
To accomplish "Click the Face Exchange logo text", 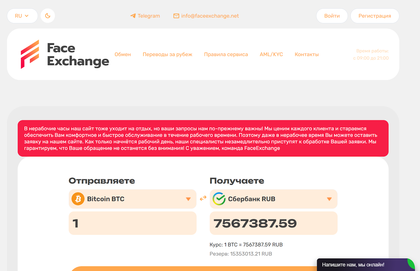I will (78, 54).
